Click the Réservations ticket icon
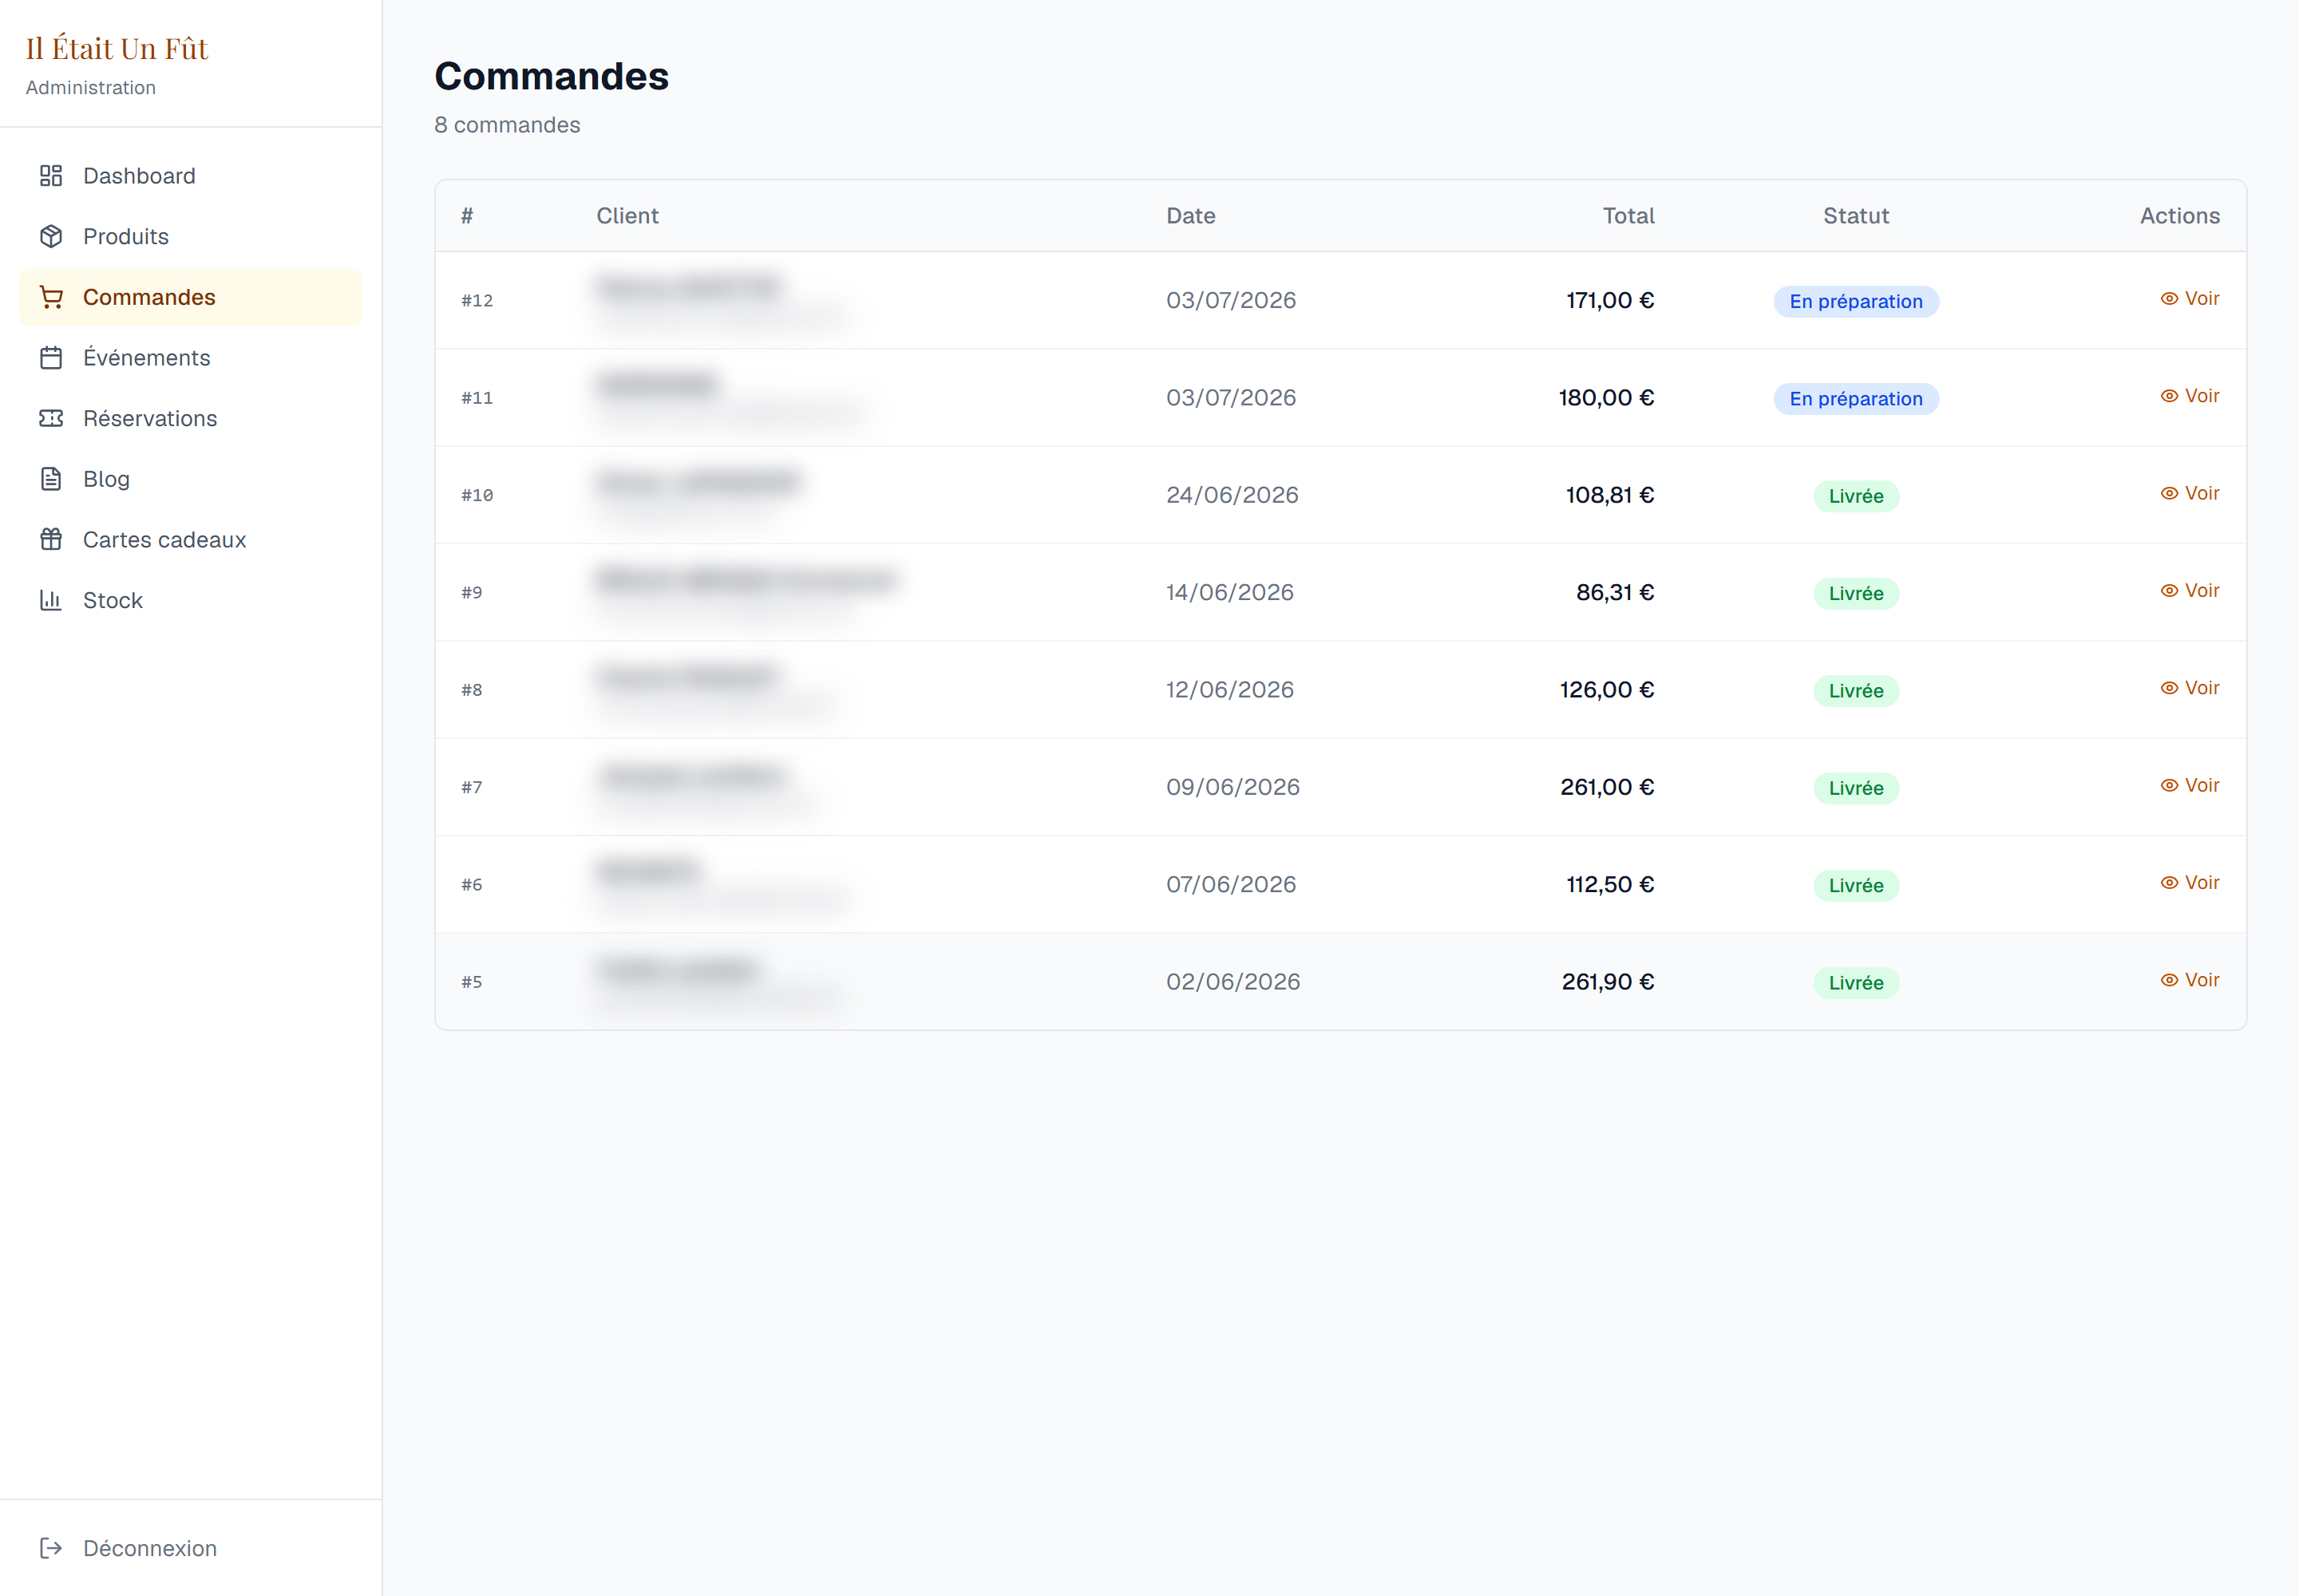2299x1596 pixels. click(x=51, y=418)
